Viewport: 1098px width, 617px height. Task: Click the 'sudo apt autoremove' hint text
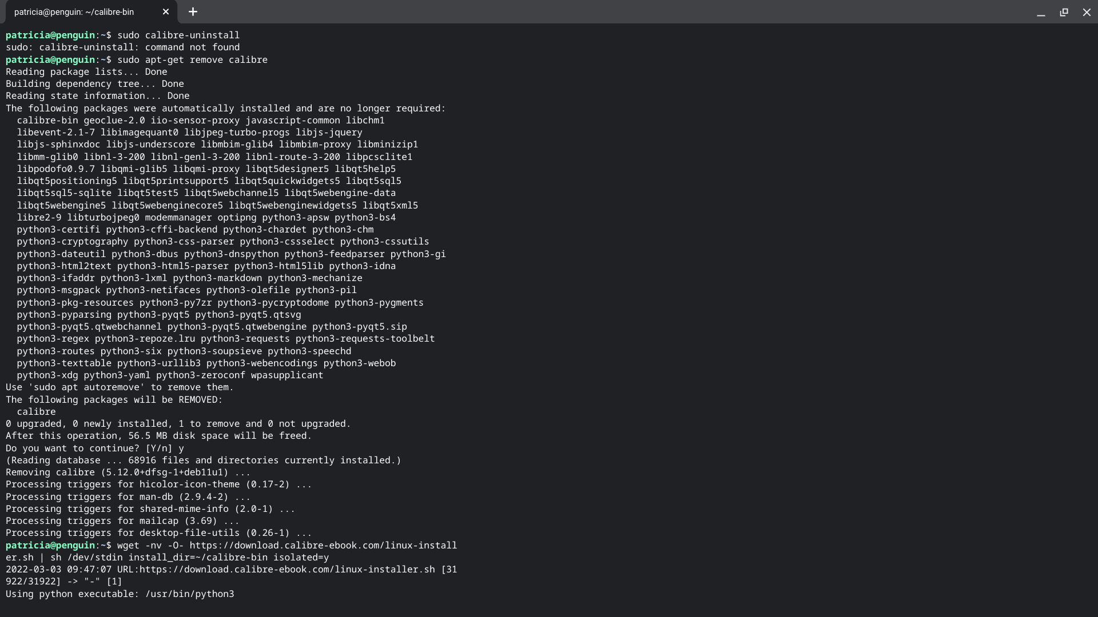(x=86, y=387)
